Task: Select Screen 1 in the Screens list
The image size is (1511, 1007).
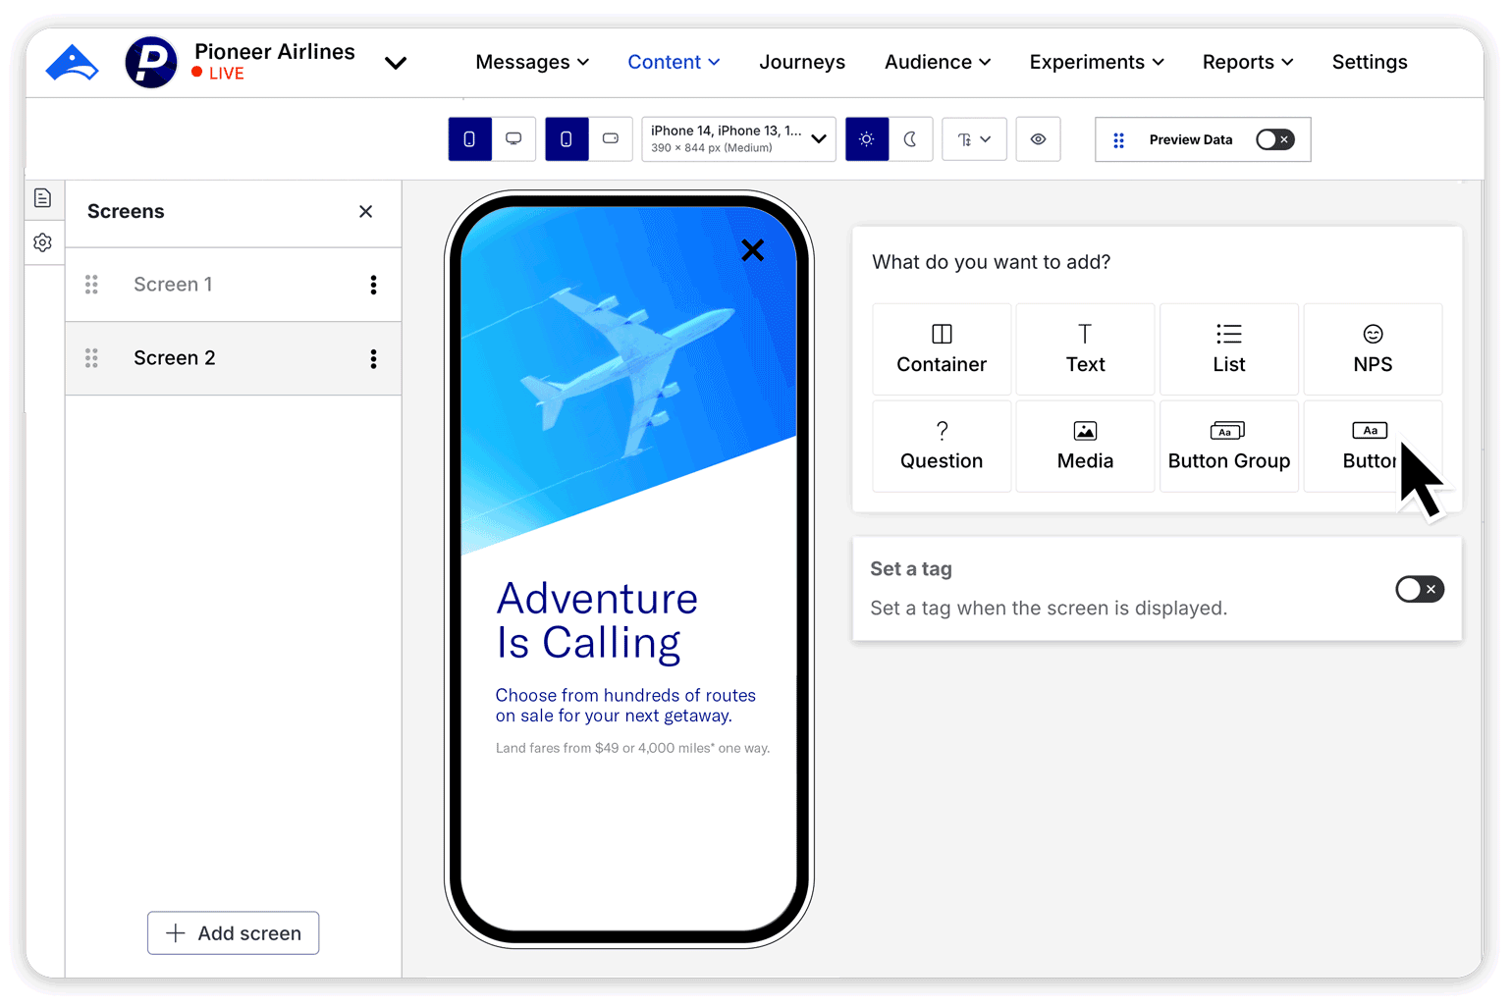Action: click(x=174, y=285)
